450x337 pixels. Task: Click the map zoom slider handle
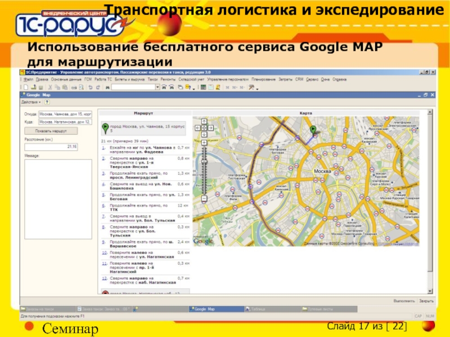pyautogui.click(x=204, y=162)
